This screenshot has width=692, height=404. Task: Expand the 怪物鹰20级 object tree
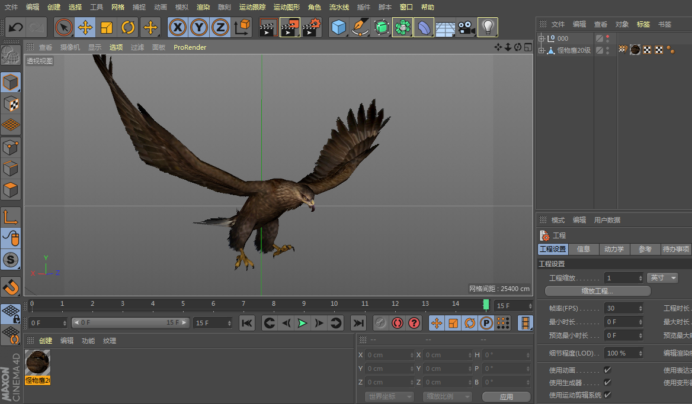pos(541,51)
